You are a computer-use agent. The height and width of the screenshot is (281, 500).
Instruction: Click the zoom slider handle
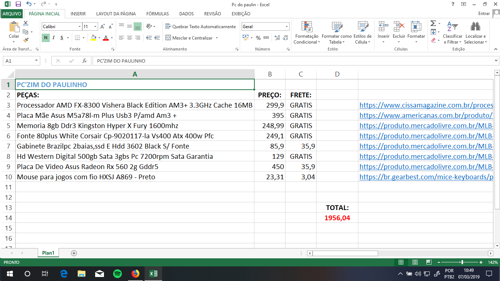pos(462,262)
